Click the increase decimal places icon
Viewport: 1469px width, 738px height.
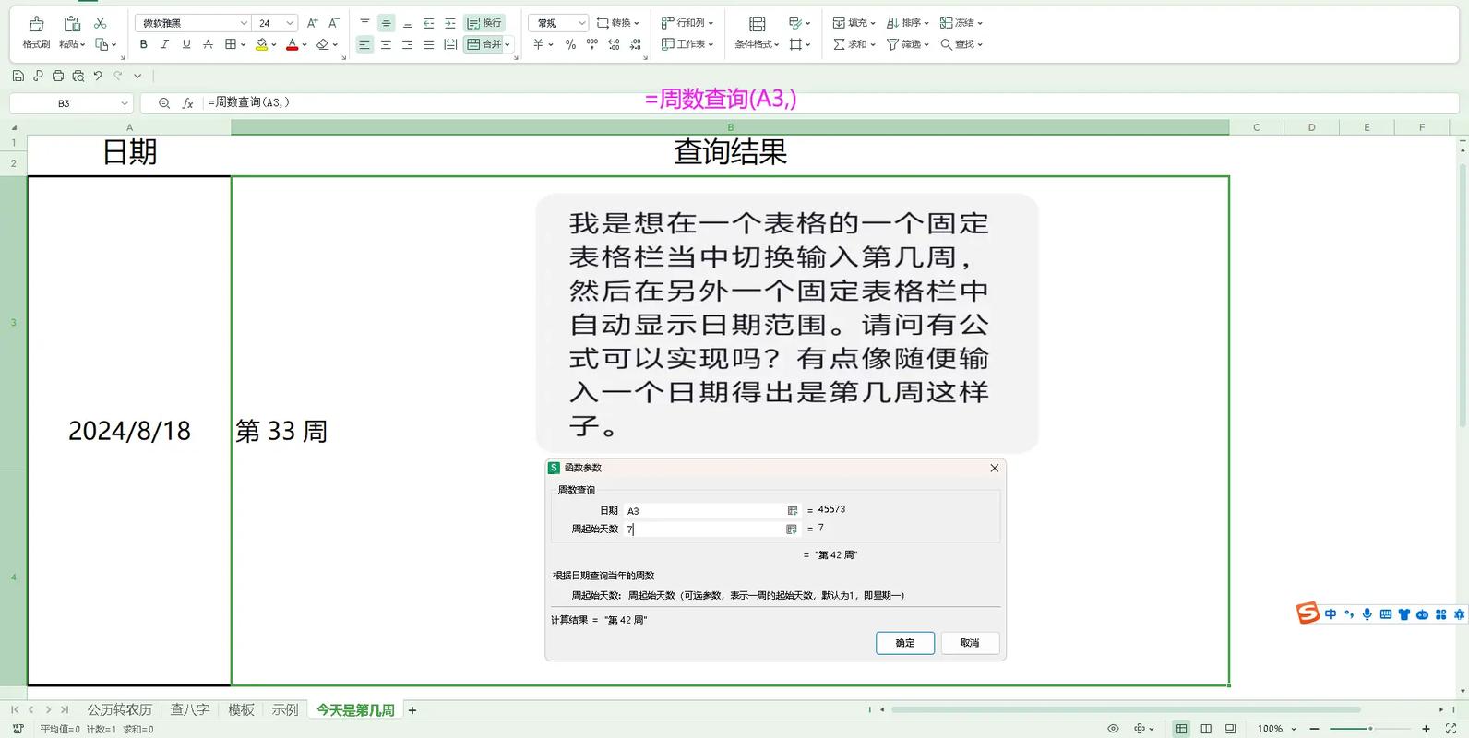point(614,44)
